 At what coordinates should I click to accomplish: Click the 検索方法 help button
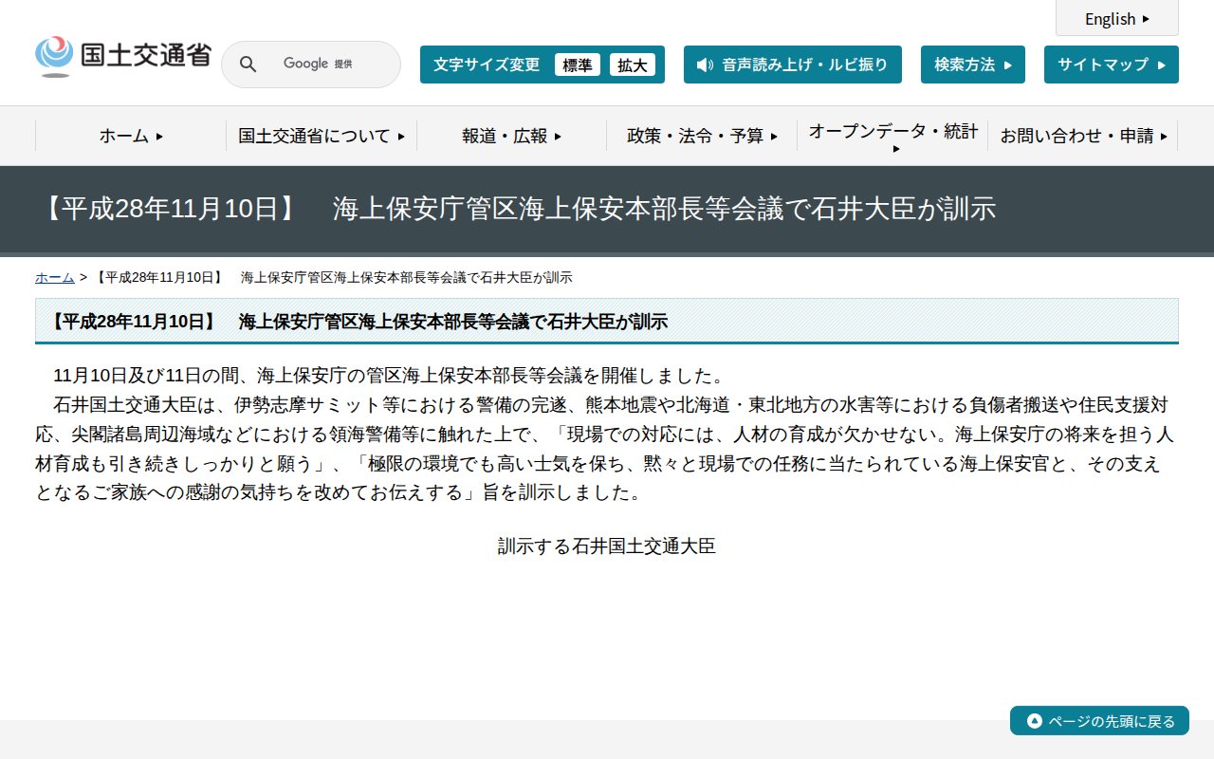972,64
